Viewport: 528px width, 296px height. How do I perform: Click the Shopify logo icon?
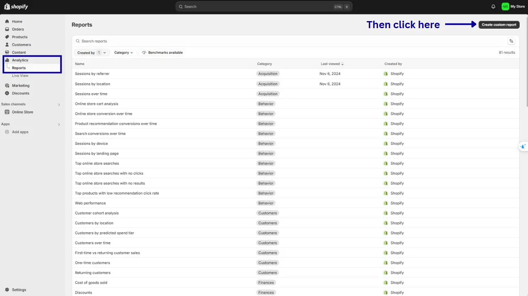7,7
